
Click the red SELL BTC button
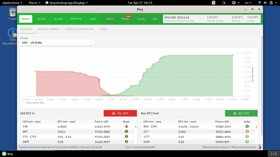[120, 113]
